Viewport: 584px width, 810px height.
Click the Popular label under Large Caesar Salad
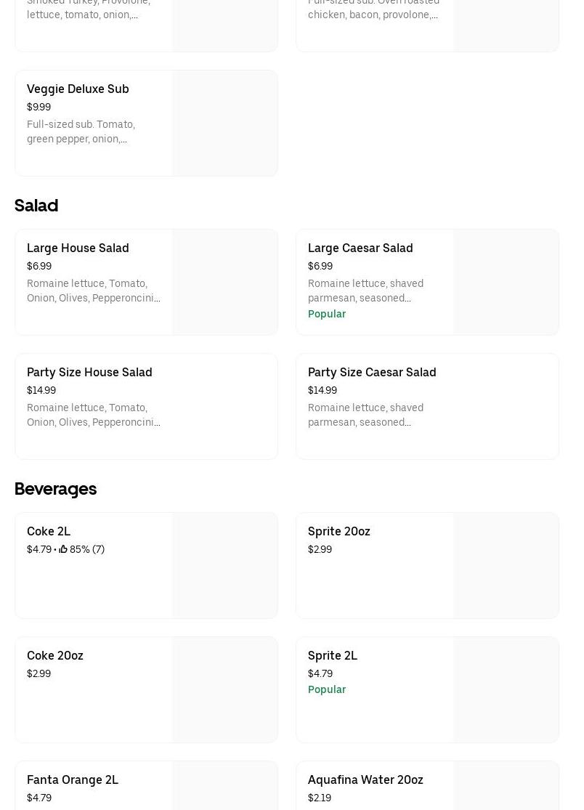click(327, 314)
